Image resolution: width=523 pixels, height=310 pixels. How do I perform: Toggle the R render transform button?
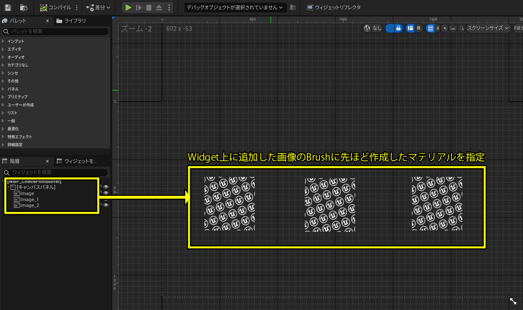click(x=418, y=28)
